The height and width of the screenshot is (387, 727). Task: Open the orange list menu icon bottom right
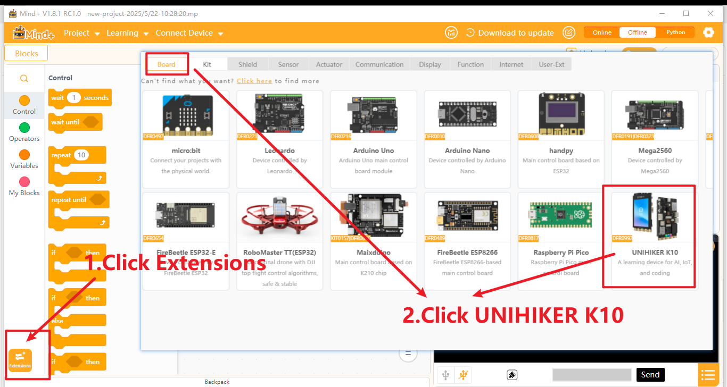[708, 375]
